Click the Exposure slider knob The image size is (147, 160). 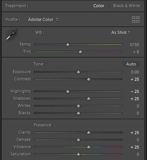78,72
